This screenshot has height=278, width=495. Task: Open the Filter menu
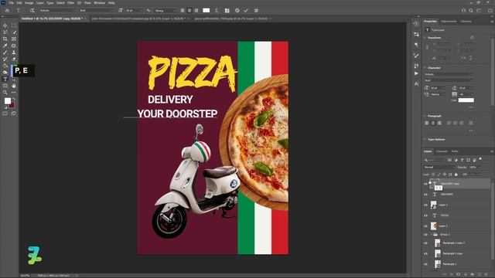tap(70, 3)
